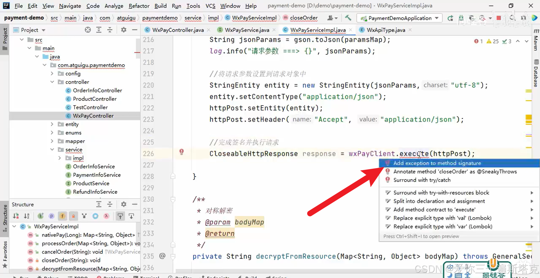This screenshot has height=278, width=540.
Task: Choose Annotate method as @SneakyThrows
Action: click(459, 172)
